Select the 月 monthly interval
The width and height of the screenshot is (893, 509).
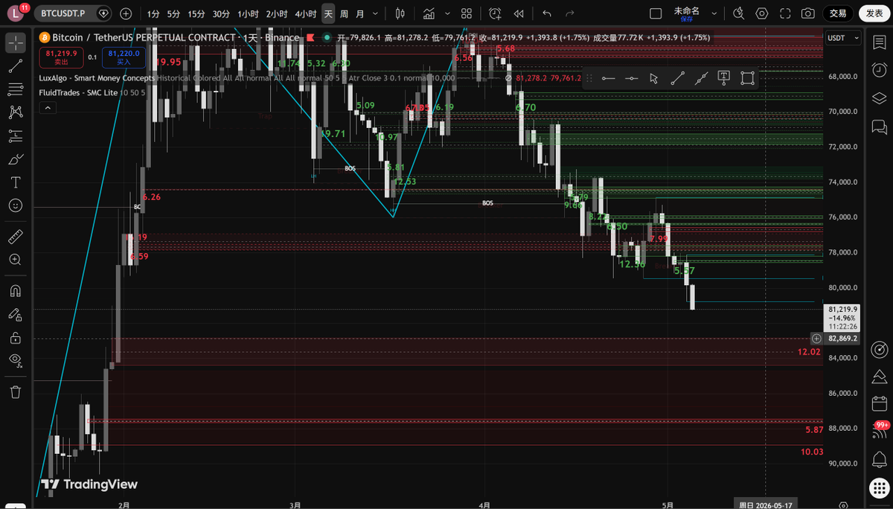coord(360,13)
